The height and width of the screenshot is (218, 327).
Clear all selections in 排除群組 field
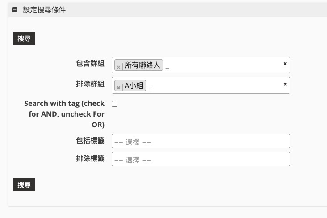285,85
